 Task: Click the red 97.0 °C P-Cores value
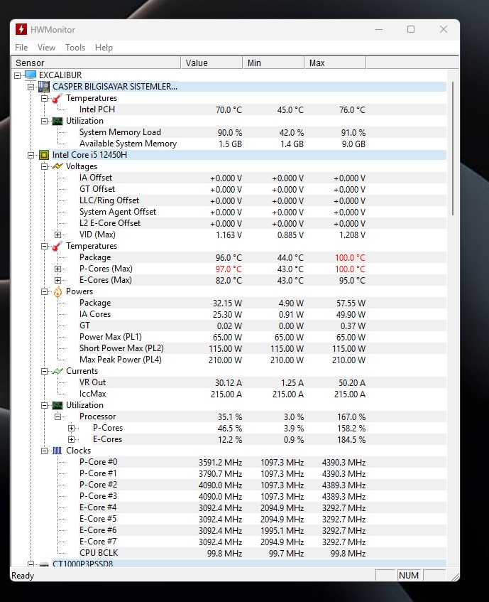229,269
